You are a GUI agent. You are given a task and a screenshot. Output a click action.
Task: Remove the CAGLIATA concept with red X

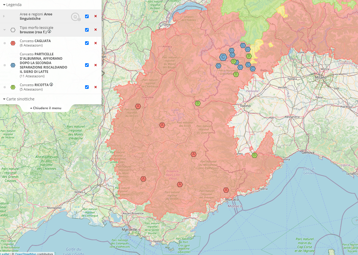(x=96, y=43)
